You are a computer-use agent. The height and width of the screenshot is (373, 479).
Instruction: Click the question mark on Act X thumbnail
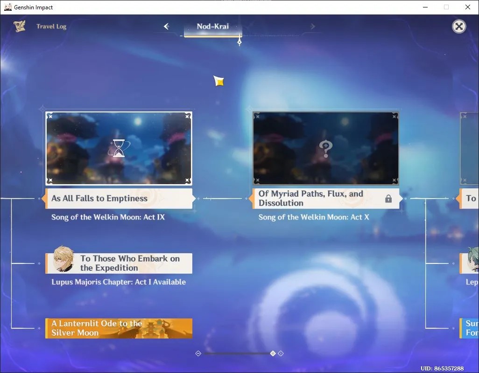coord(326,149)
